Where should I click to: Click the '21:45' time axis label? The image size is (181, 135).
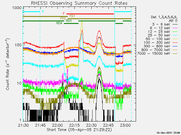40,125
